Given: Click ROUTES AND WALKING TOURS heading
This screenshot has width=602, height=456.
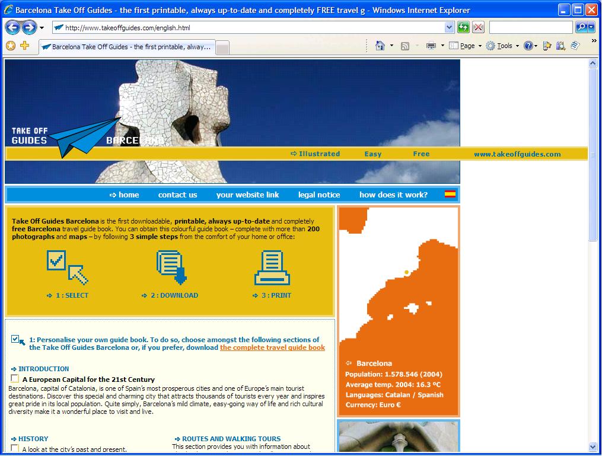Looking at the screenshot, I should click(x=231, y=439).
